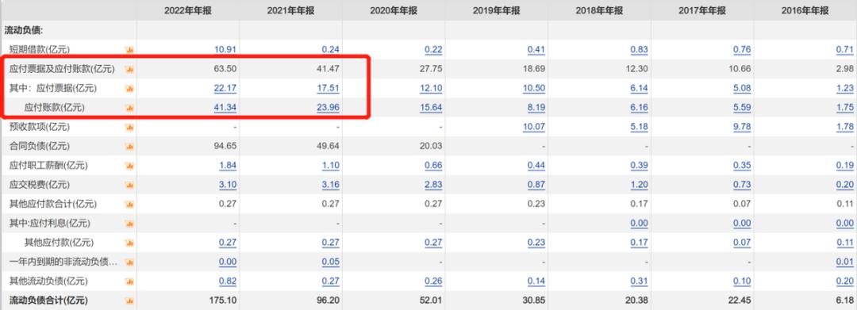Open the chart icon for 一年内到期的非流动负债 row
Screen dimensions: 857x310
[129, 262]
